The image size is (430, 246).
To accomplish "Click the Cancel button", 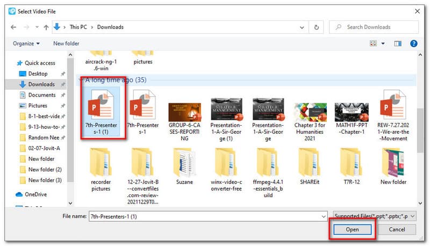I will click(x=396, y=229).
